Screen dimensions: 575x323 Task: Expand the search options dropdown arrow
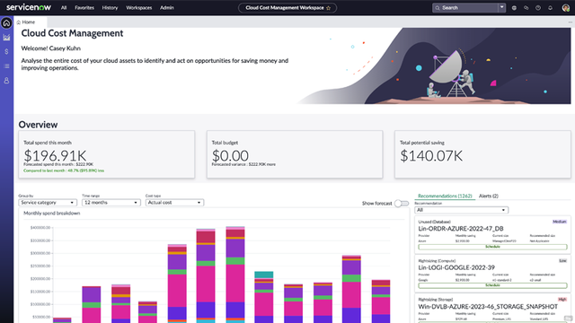click(501, 7)
